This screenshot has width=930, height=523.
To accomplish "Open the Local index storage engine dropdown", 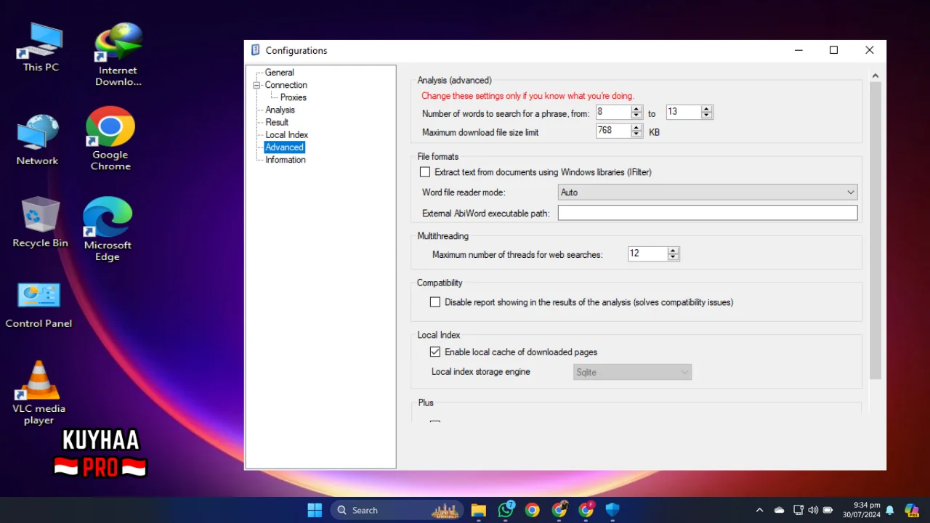I will coord(632,372).
